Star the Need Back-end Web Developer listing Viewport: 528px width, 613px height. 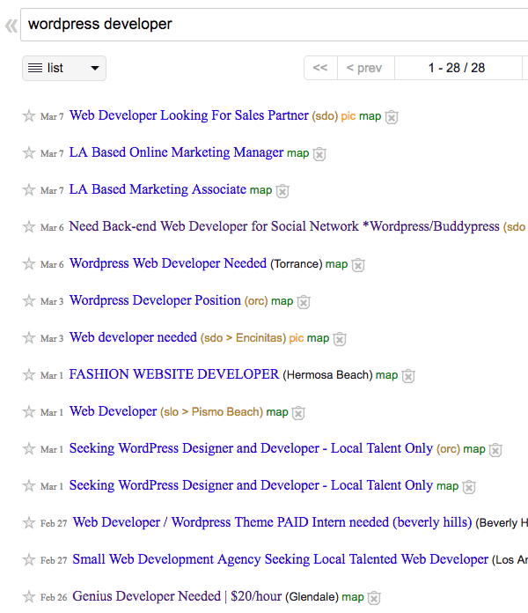tap(29, 226)
